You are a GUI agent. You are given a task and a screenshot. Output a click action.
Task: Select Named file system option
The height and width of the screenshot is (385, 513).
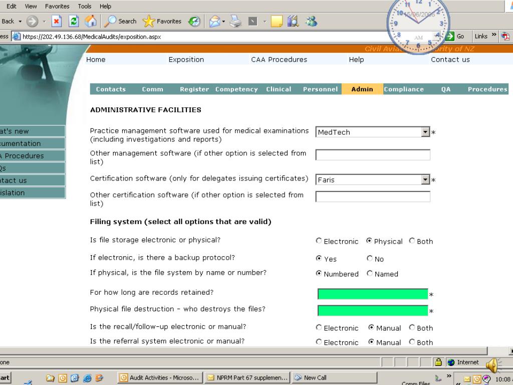tap(370, 273)
